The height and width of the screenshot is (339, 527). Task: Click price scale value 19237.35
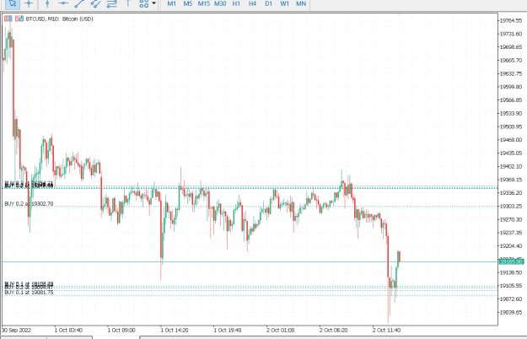(x=511, y=233)
